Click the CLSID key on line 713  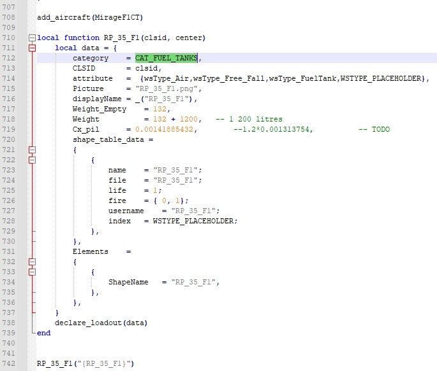click(x=84, y=68)
